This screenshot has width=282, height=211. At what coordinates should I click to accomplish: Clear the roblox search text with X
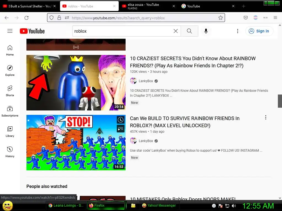click(176, 31)
